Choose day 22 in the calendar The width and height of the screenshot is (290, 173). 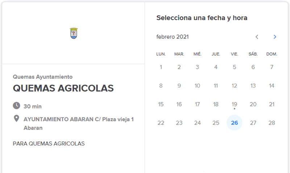pyautogui.click(x=161, y=123)
